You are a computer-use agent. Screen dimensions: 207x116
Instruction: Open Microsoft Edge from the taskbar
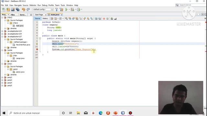click(x=101, y=113)
